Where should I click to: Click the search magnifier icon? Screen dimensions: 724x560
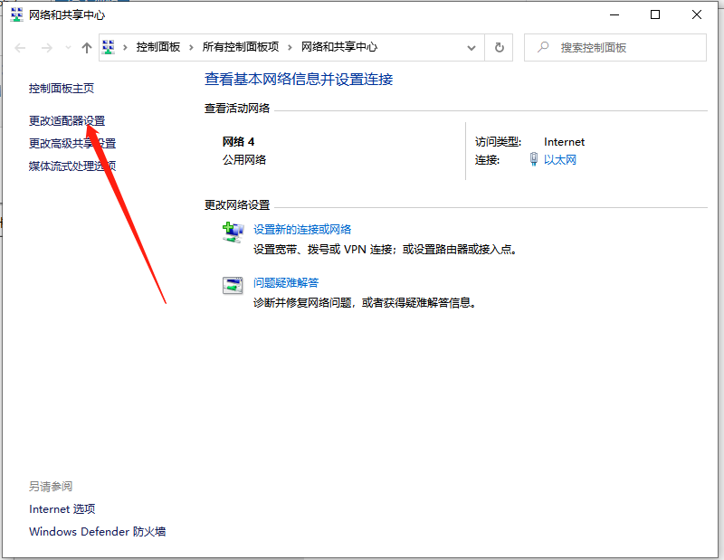(x=544, y=47)
